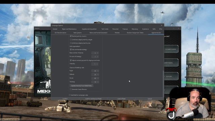Screen dimensions: 215x121
Task: Toggle Adjust contract payment for deployment limits
Action: point(71,61)
